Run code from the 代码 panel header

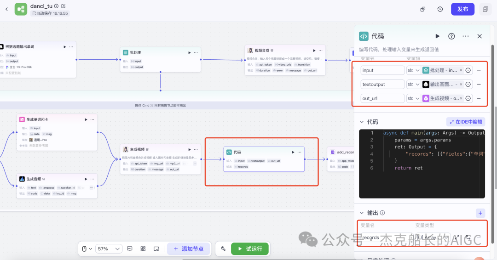438,36
